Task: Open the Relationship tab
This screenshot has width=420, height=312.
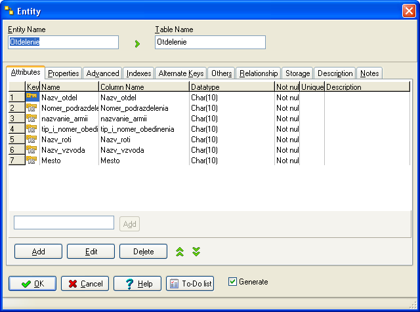Action: pos(259,73)
